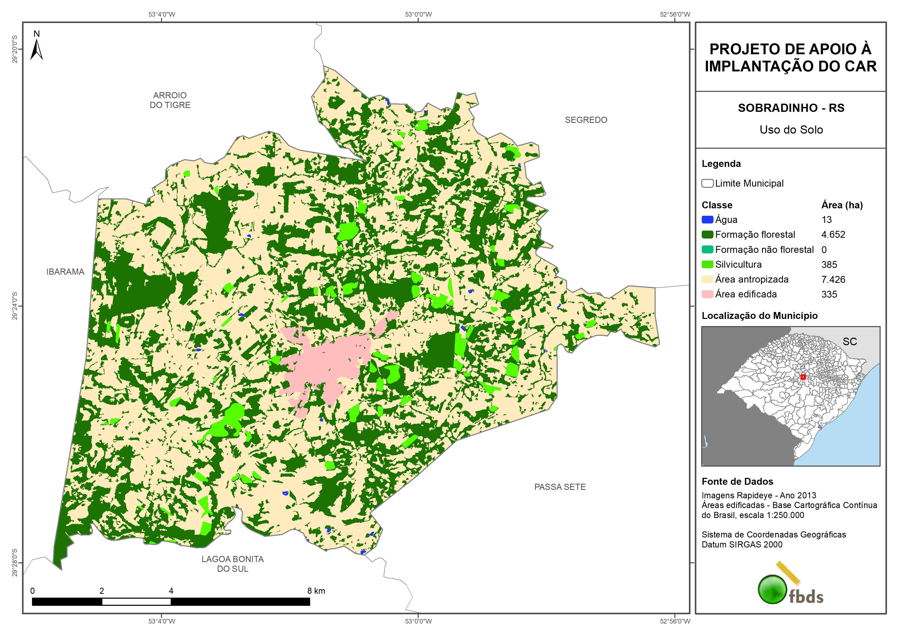Click the SC label on locator map
Viewport: 898px width, 635px height.
(x=849, y=342)
